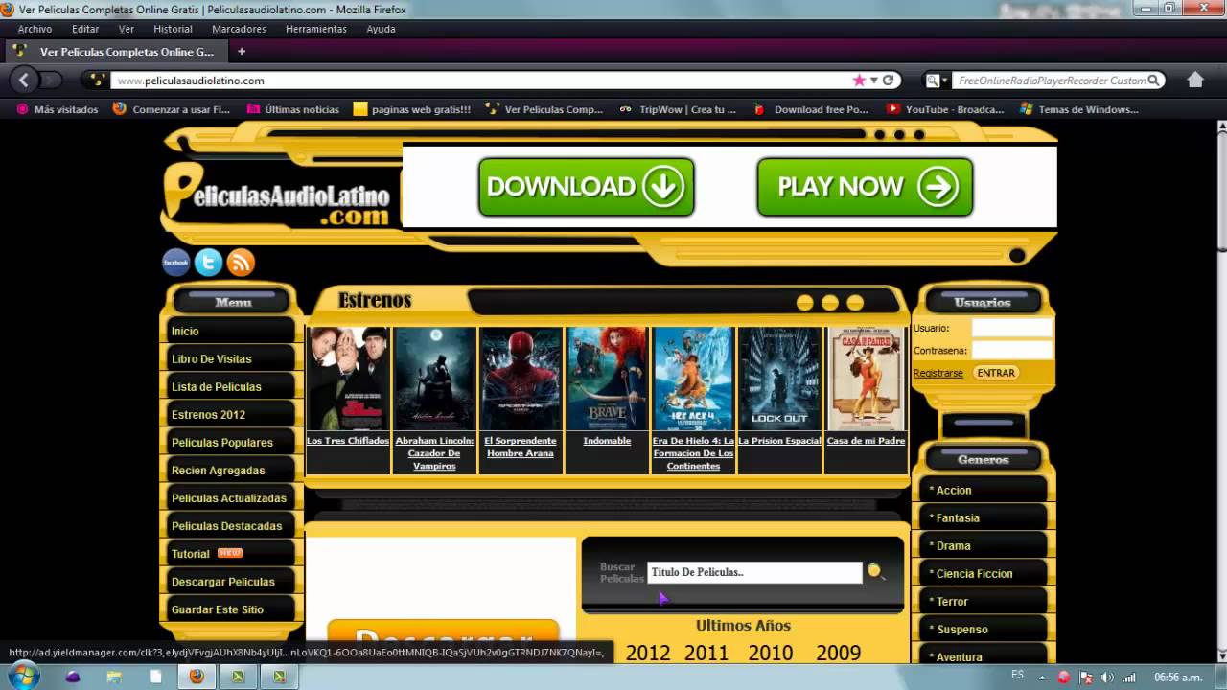
Task: Open the Archivo menu
Action: [x=35, y=29]
